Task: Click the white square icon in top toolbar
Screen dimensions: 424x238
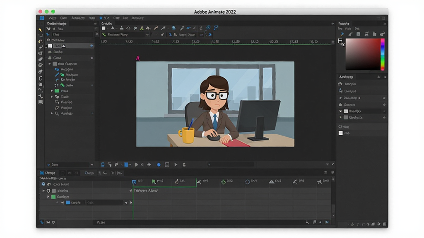Action: point(104,28)
